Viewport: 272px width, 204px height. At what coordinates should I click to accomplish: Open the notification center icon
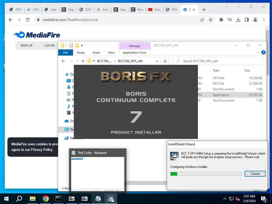pos(264,199)
